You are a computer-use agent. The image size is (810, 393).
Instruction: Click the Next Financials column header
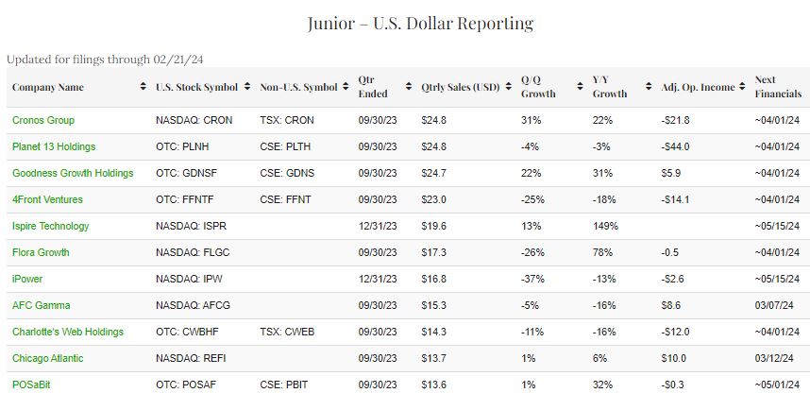778,87
